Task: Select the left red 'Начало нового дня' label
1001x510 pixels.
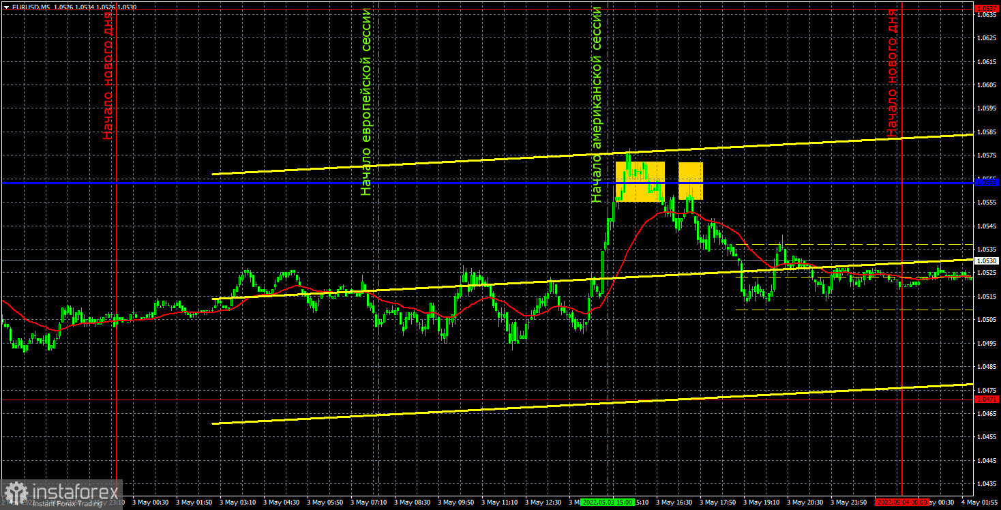Action: point(108,76)
